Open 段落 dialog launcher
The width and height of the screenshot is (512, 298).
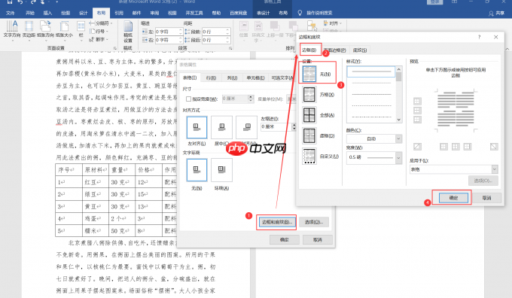click(x=230, y=48)
